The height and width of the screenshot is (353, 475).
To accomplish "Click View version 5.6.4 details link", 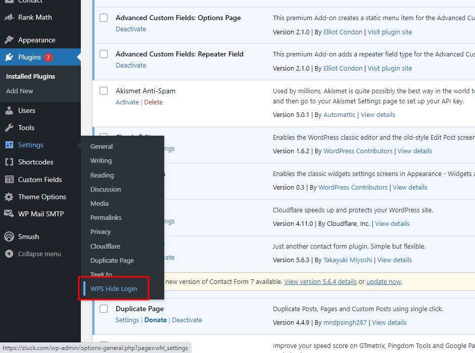I will point(320,282).
